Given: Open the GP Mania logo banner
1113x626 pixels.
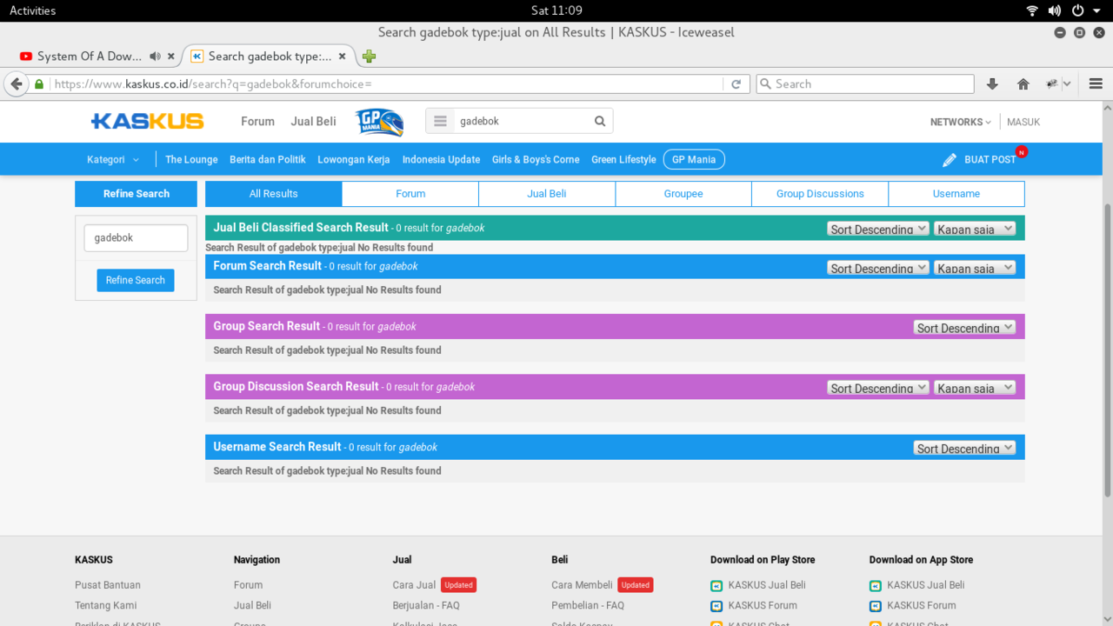Looking at the screenshot, I should click(x=379, y=122).
